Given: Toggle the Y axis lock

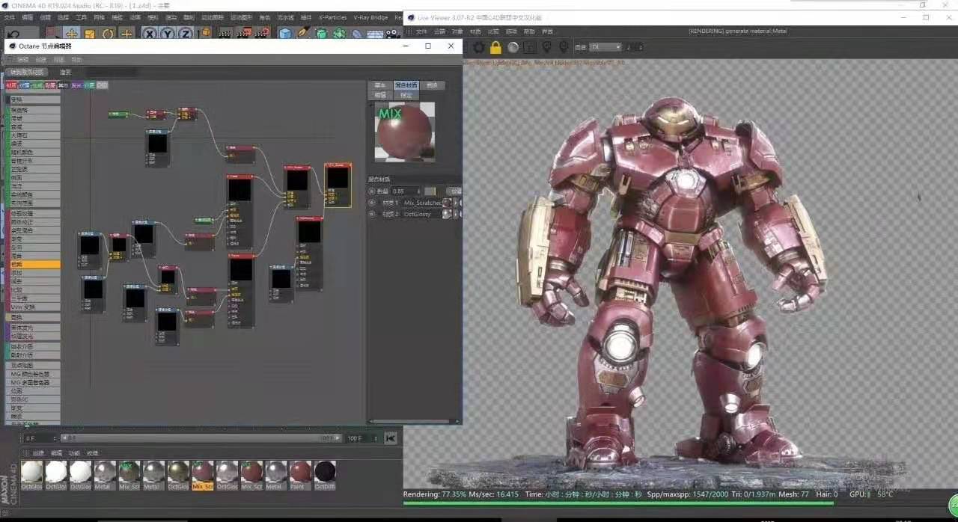Looking at the screenshot, I should pyautogui.click(x=168, y=34).
